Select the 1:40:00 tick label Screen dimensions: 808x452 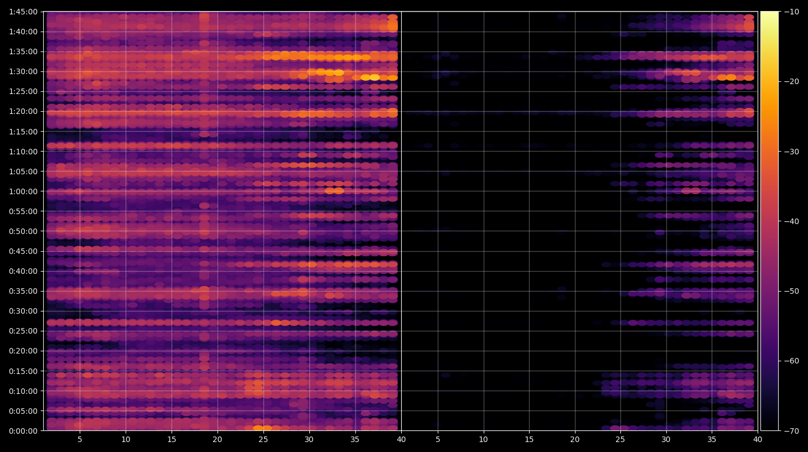[x=23, y=32]
